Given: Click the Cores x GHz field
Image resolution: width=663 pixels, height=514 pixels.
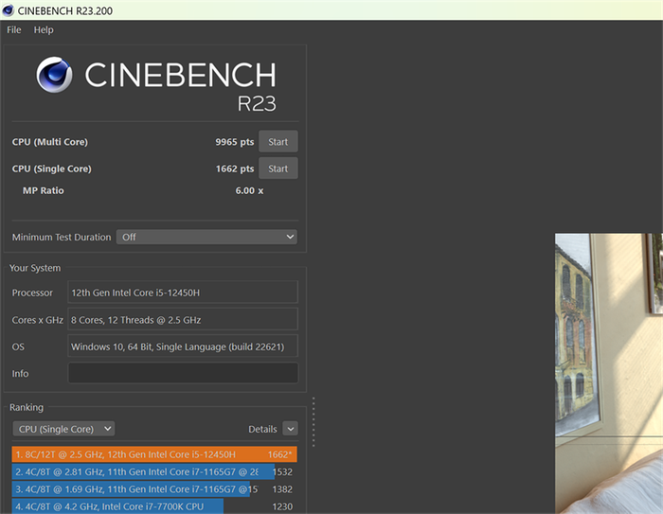Looking at the screenshot, I should pos(183,320).
